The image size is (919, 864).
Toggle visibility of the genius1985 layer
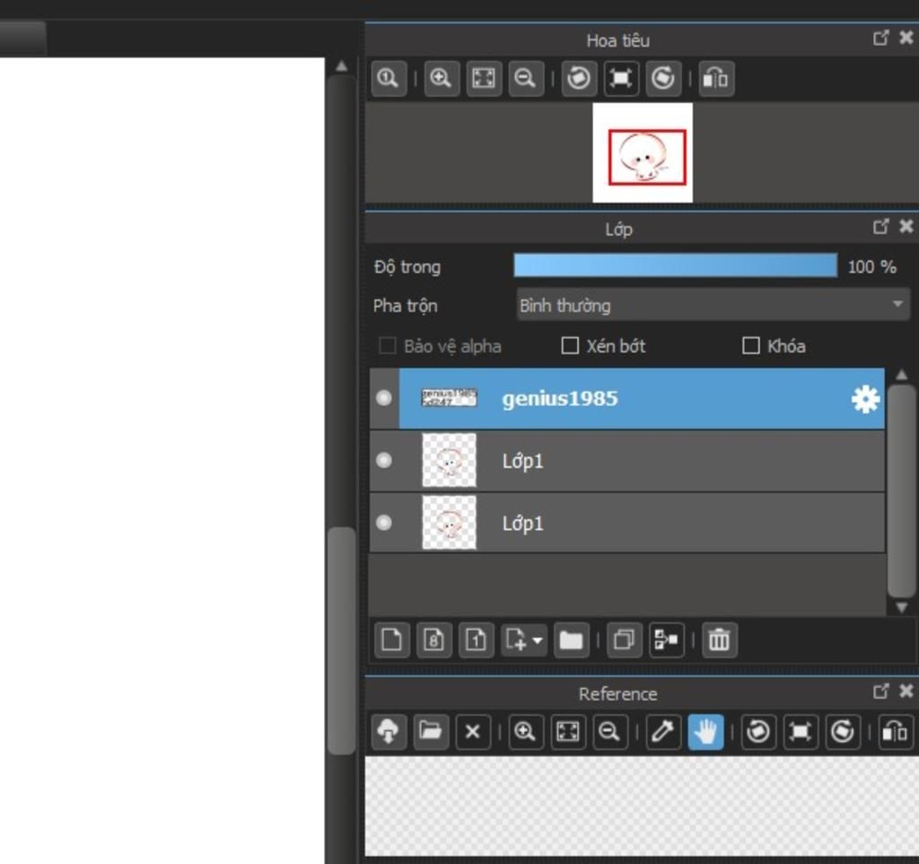[x=384, y=398]
